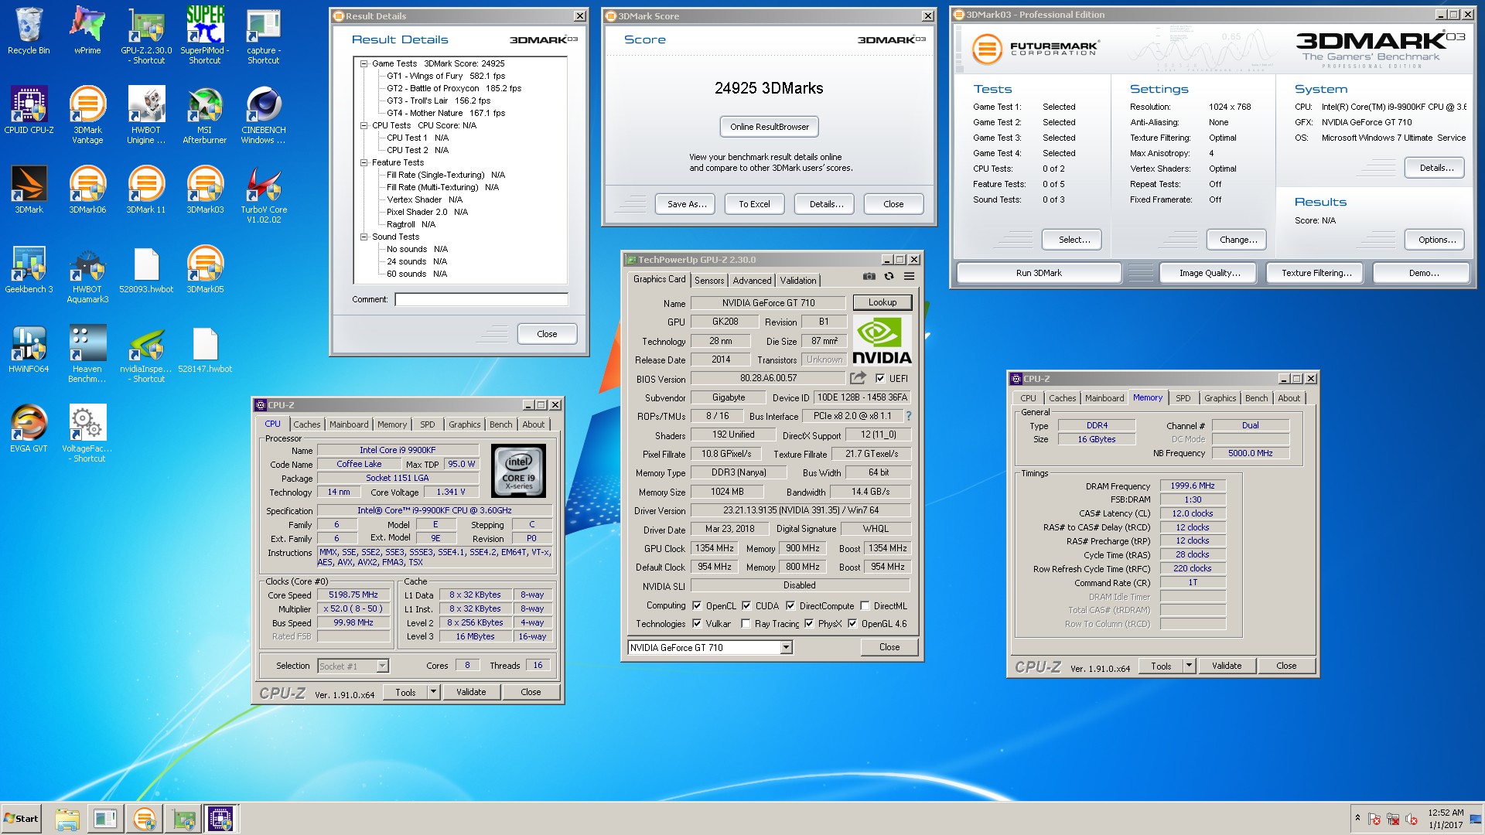Click the GPU-Z refresh icon
This screenshot has width=1485, height=835.
(x=889, y=276)
